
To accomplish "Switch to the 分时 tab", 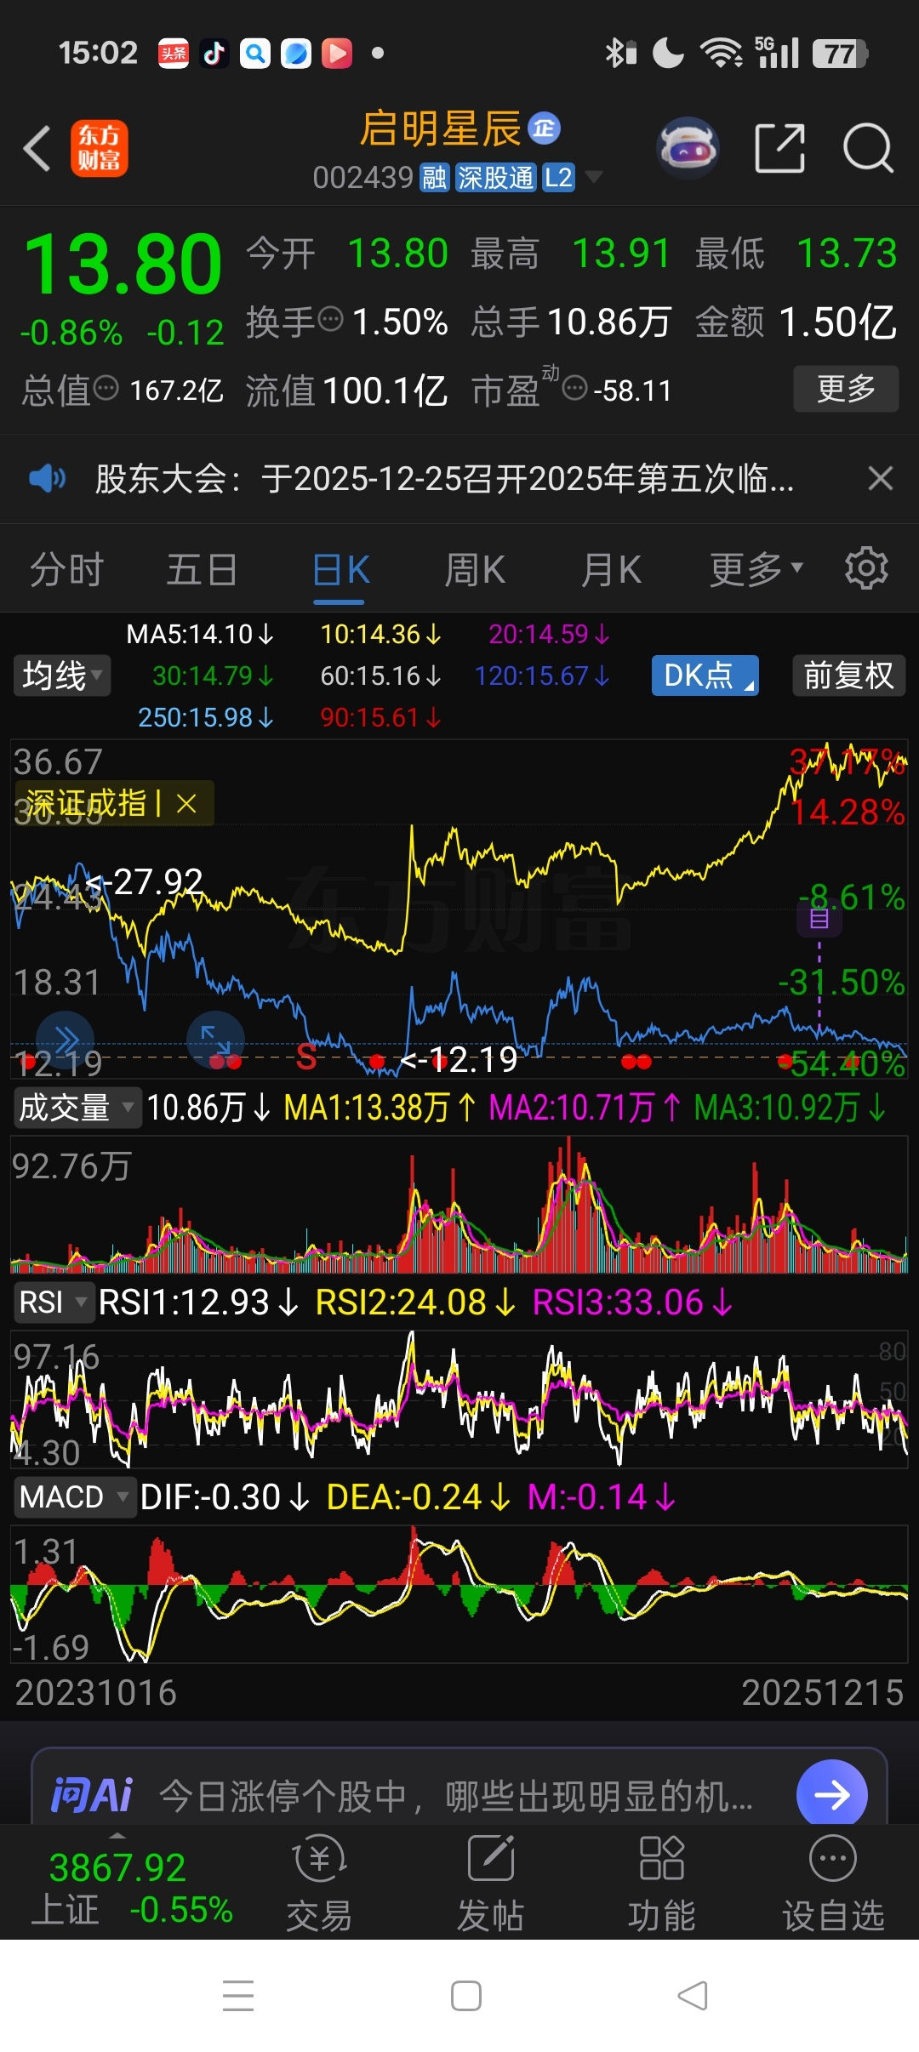I will click(66, 570).
